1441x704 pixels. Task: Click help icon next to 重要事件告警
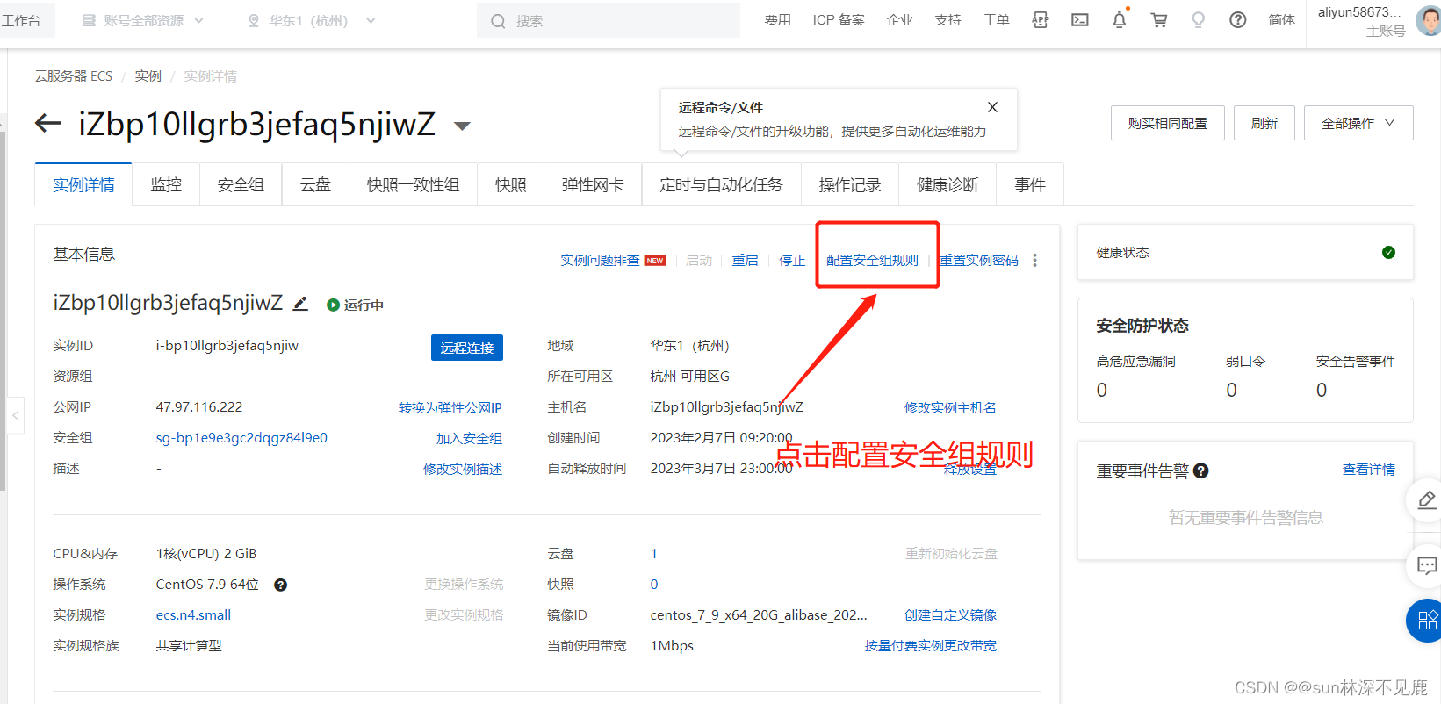pyautogui.click(x=1201, y=471)
